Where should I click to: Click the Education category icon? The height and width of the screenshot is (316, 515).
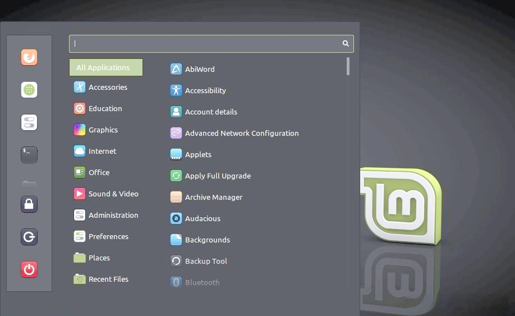tap(80, 108)
